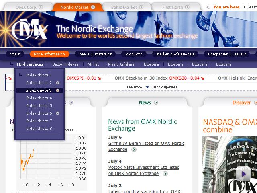Image resolution: width=257 pixels, height=193 pixels.
Task: Choose Index chioce 5 in dropdown
Action: (x=39, y=105)
